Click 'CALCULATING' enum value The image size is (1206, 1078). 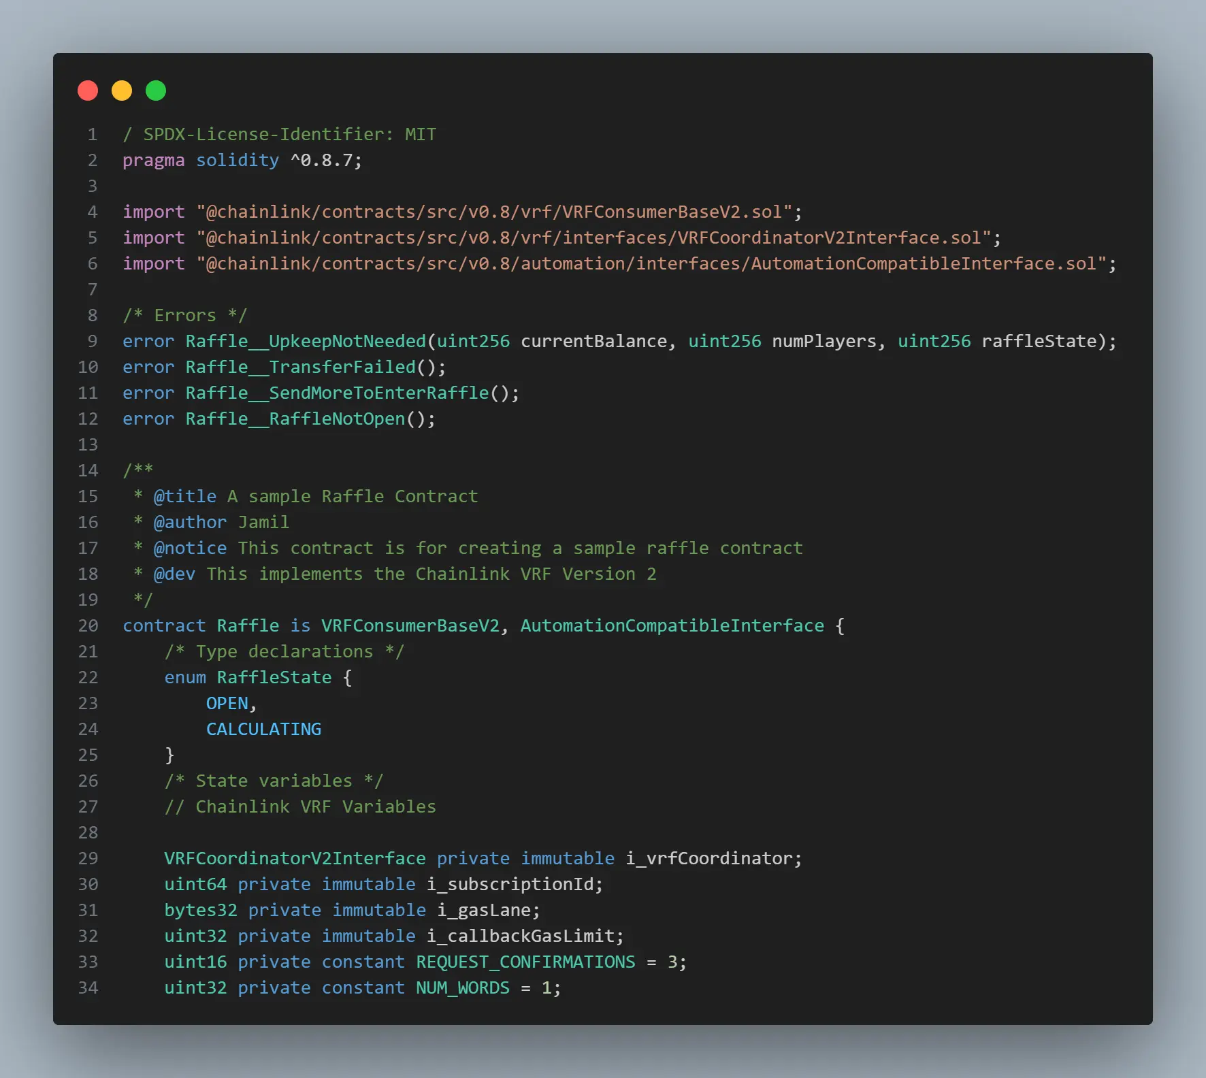click(263, 730)
